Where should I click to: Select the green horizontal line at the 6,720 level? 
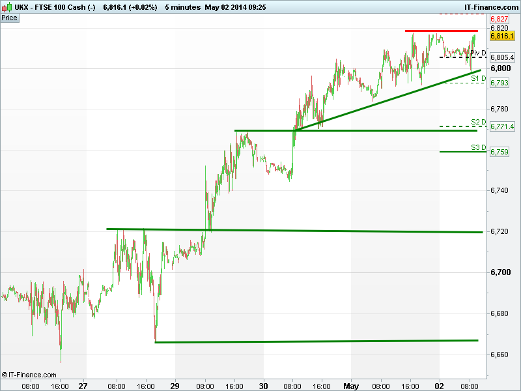pos(294,231)
